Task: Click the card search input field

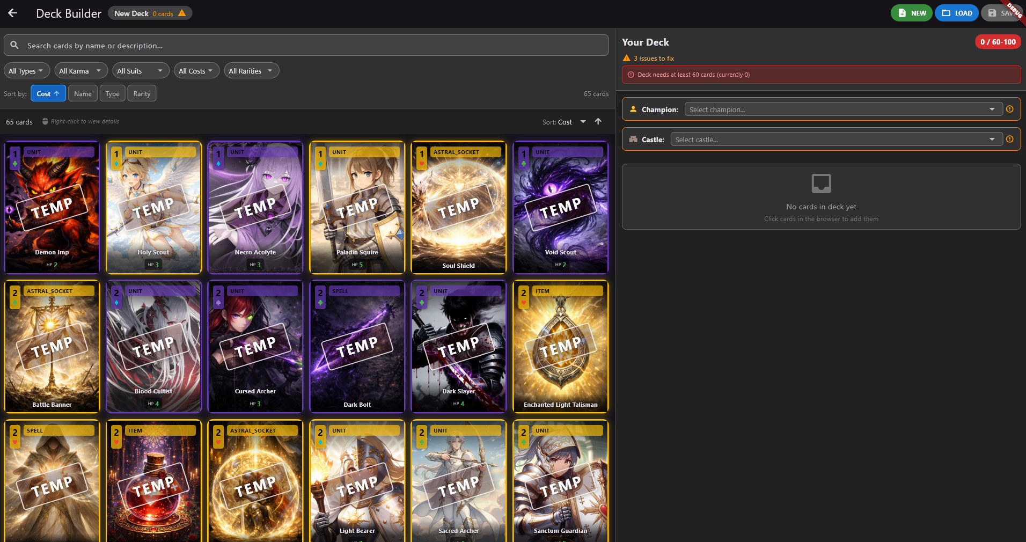Action: [311, 46]
